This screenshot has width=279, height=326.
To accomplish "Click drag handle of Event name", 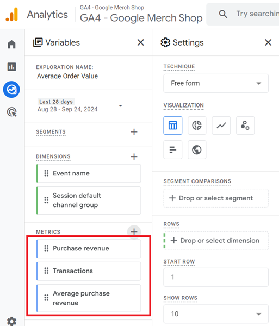I will coord(46,173).
